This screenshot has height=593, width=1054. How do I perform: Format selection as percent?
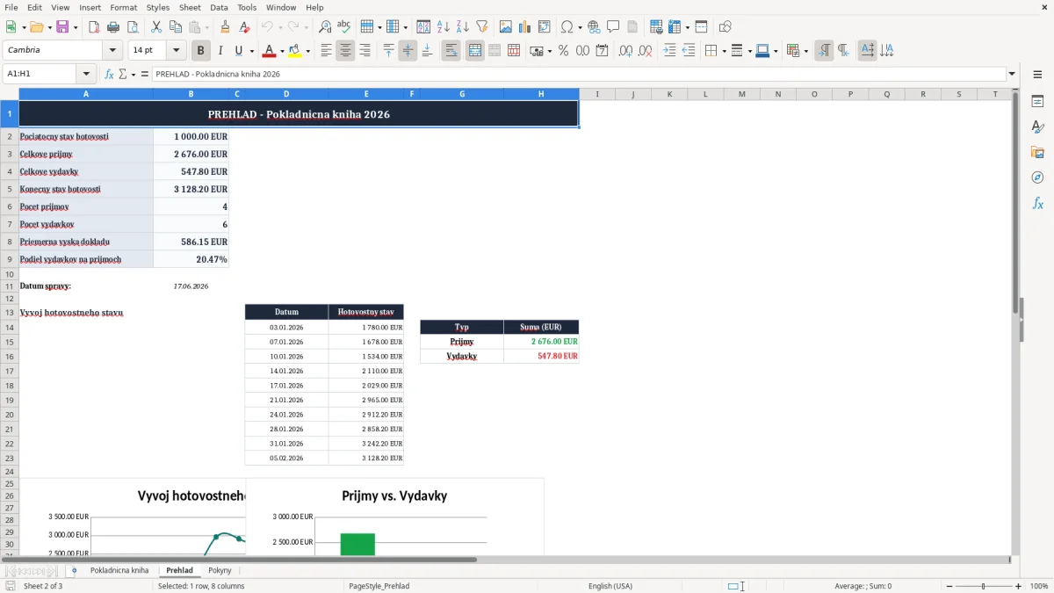pyautogui.click(x=563, y=51)
